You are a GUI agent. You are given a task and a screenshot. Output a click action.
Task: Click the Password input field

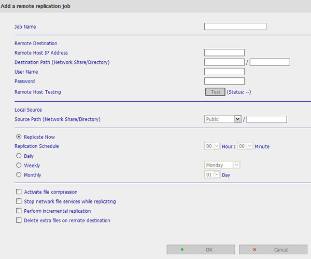pos(224,81)
